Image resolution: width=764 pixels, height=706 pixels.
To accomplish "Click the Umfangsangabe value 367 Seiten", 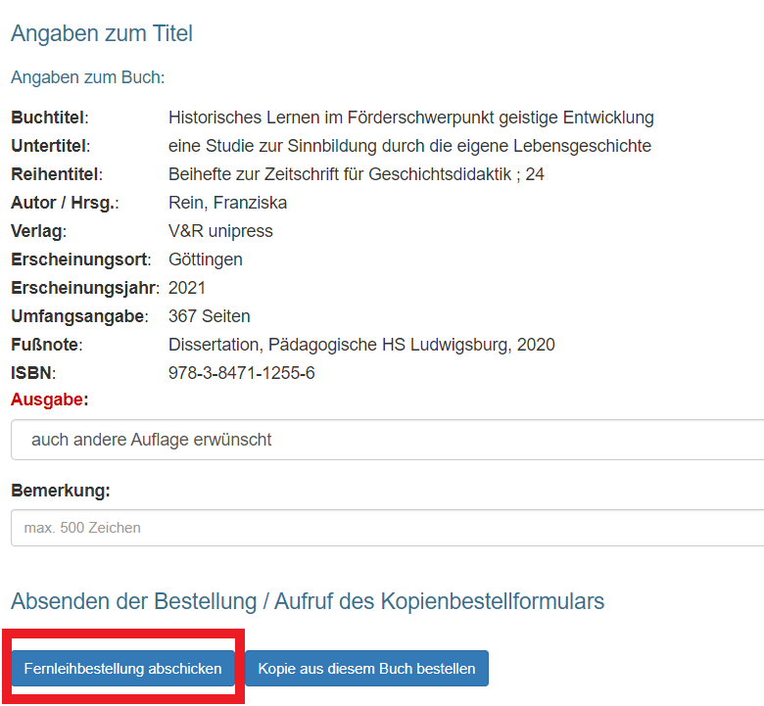I will (x=209, y=315).
